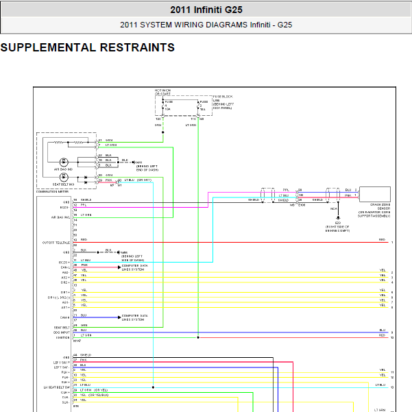Click the "CRASH ZONE SENSOR" label
412x412 pixels.
click(x=380, y=206)
